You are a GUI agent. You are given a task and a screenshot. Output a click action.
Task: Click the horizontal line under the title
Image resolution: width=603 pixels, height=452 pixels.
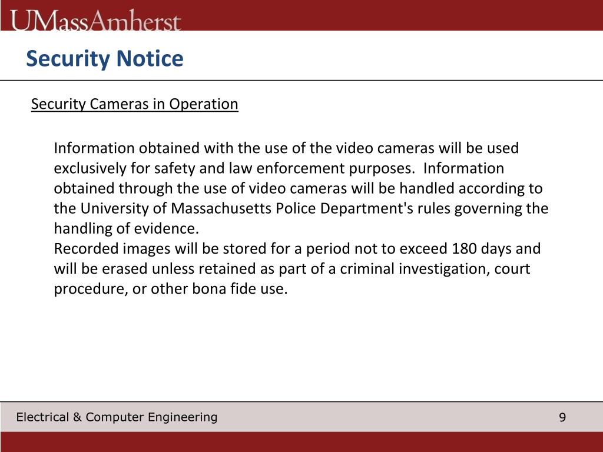click(301, 80)
